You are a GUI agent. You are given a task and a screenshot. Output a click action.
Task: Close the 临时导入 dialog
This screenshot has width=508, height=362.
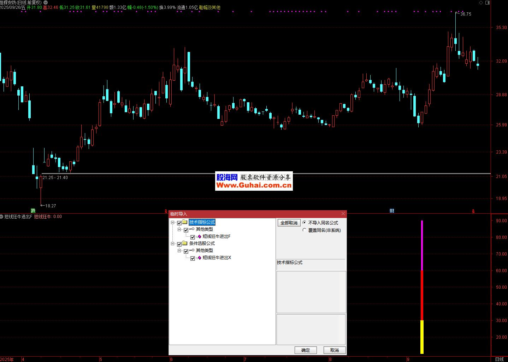(x=343, y=214)
